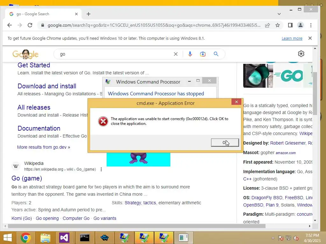Click the horizontal scrollbar right arrow

point(309,226)
